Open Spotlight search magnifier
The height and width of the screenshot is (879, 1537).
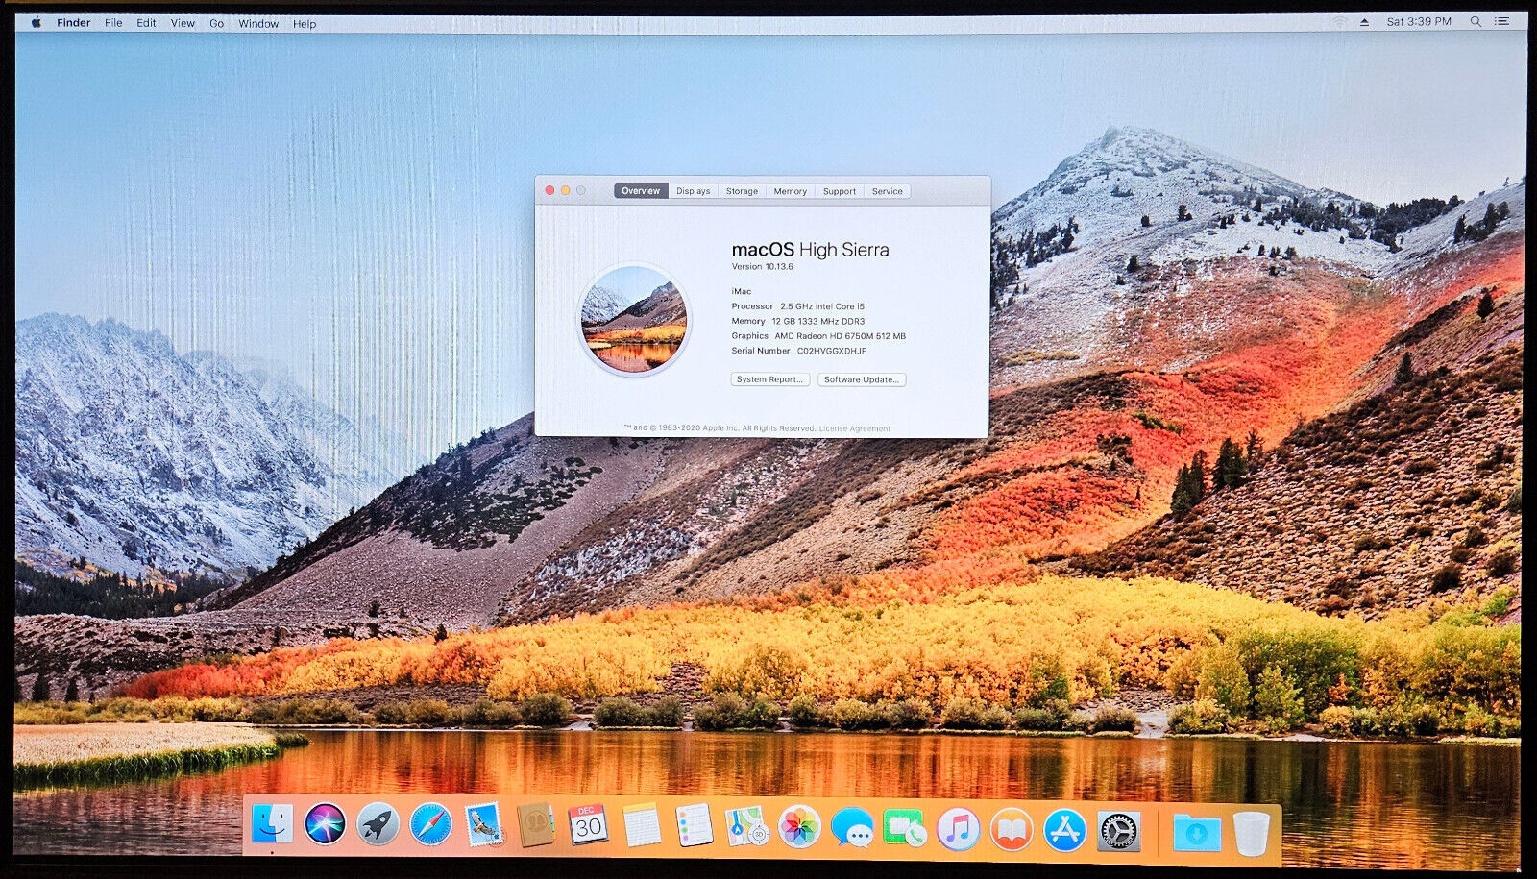point(1476,21)
